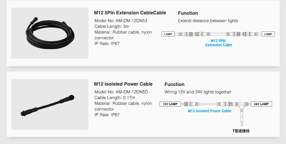Select the M12 5Pin Extension Cable title
Screen dimensions: 286x144
(130, 13)
